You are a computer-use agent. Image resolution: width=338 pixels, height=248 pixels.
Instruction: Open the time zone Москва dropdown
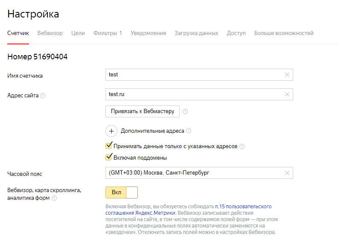194,173
